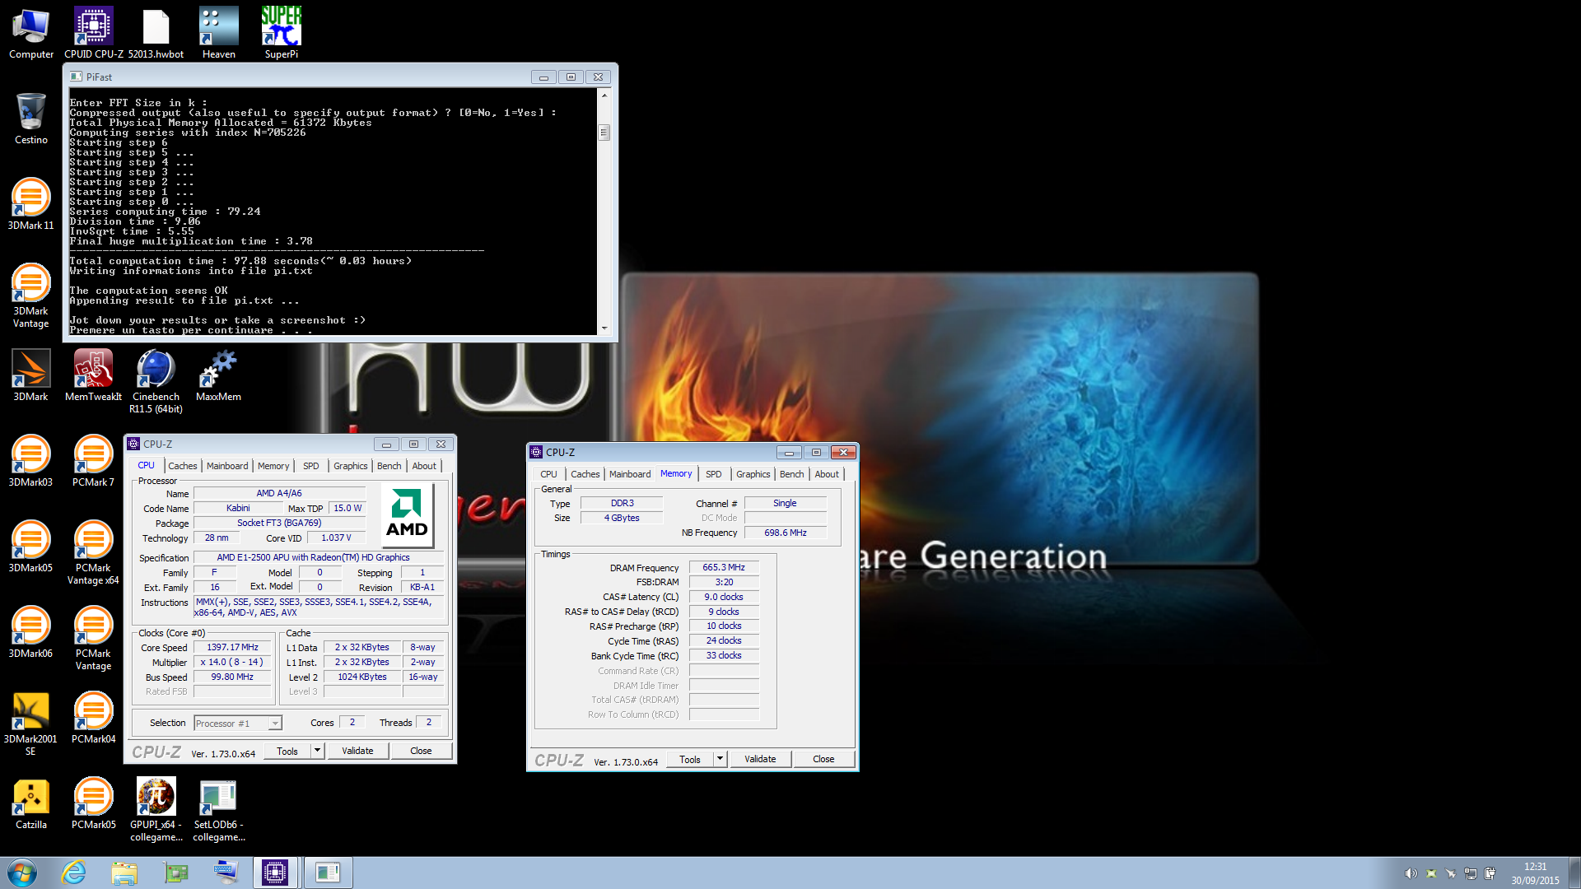Click Tools button in left CPU-Z window
This screenshot has height=889, width=1581.
(287, 751)
